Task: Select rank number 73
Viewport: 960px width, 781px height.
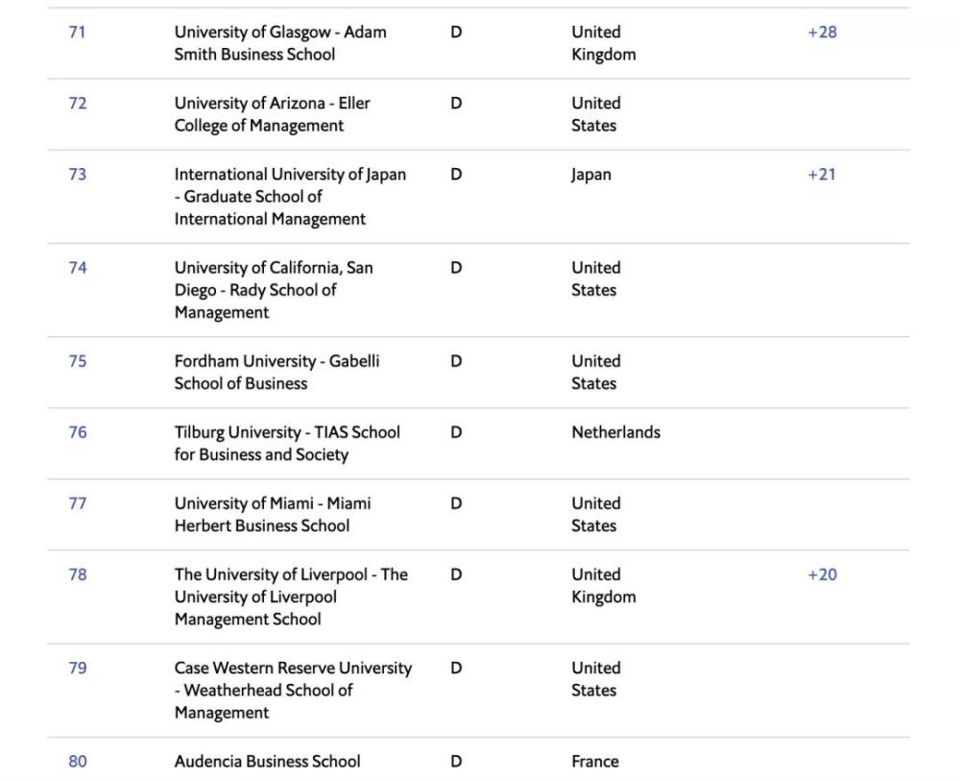Action: point(77,174)
